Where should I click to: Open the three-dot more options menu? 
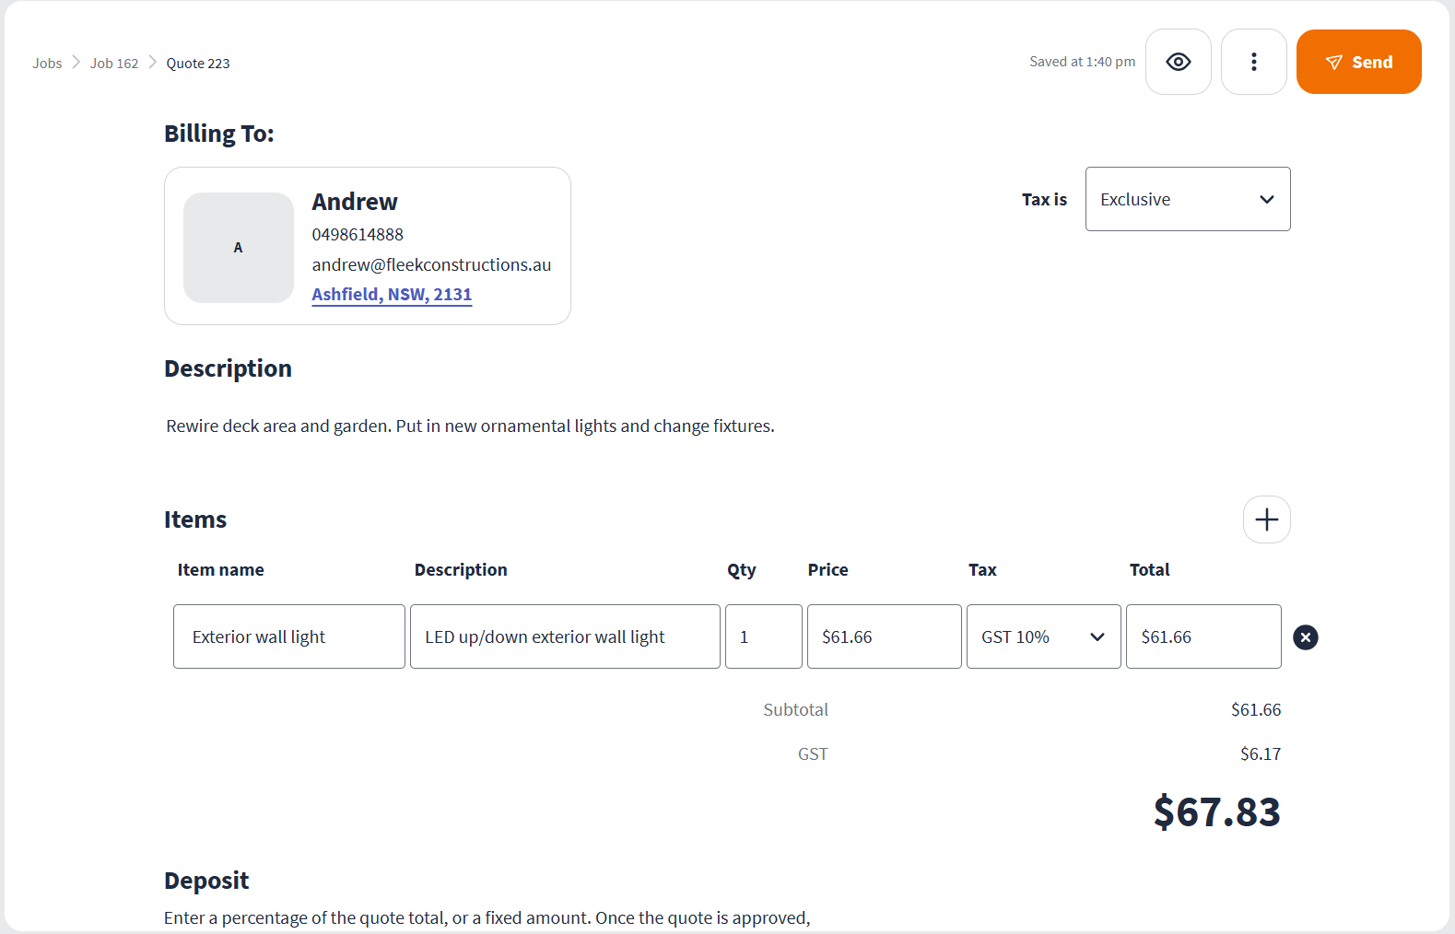click(1253, 62)
